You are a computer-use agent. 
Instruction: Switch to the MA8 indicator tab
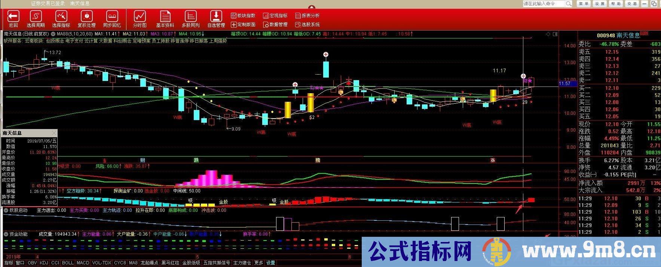pos(133,263)
